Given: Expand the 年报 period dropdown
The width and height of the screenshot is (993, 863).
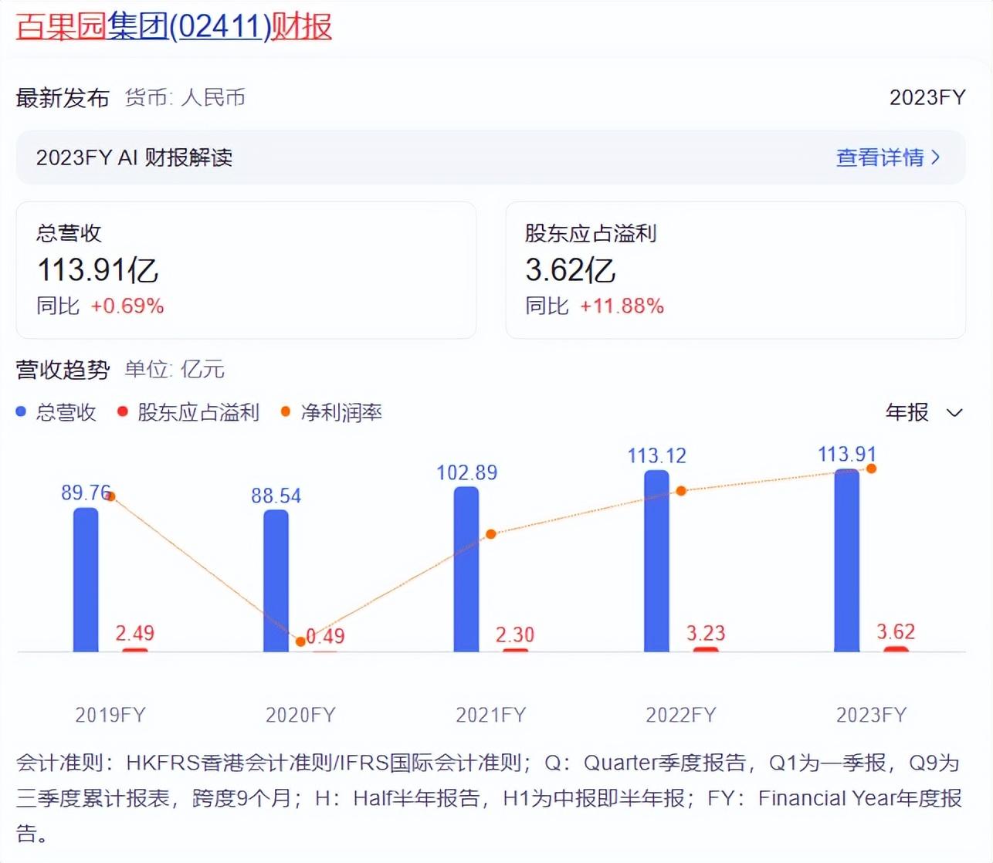Looking at the screenshot, I should coord(907,412).
